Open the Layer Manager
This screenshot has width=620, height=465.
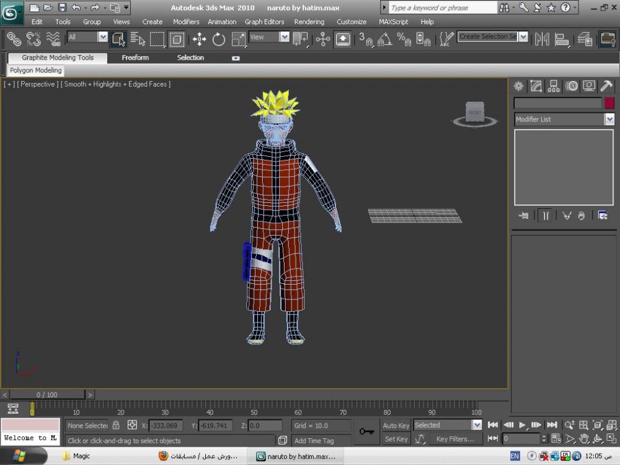[x=585, y=38]
